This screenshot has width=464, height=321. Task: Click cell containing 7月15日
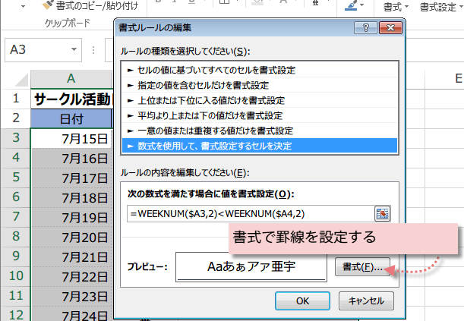(71, 138)
